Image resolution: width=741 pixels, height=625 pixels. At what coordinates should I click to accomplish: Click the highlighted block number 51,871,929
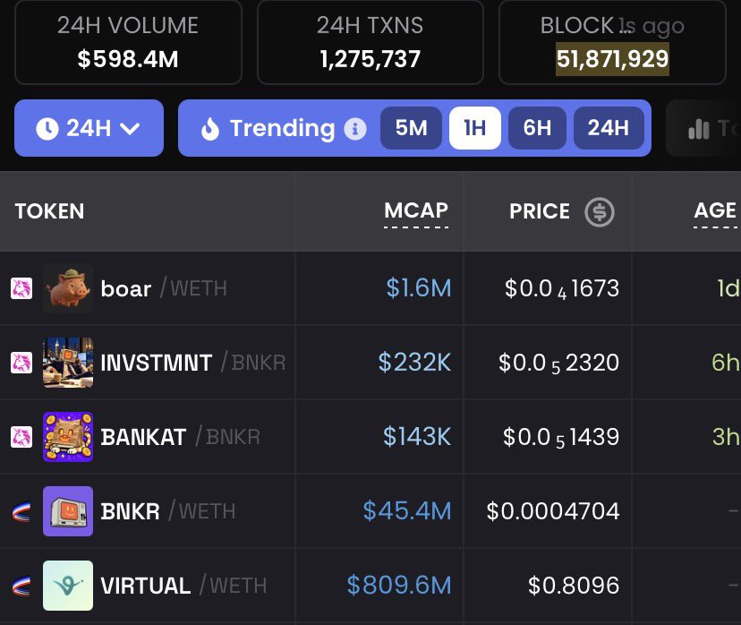point(612,59)
